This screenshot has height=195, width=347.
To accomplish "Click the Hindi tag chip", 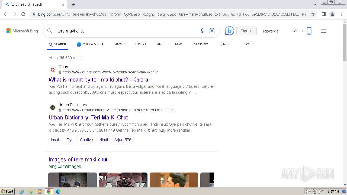I will (x=104, y=140).
